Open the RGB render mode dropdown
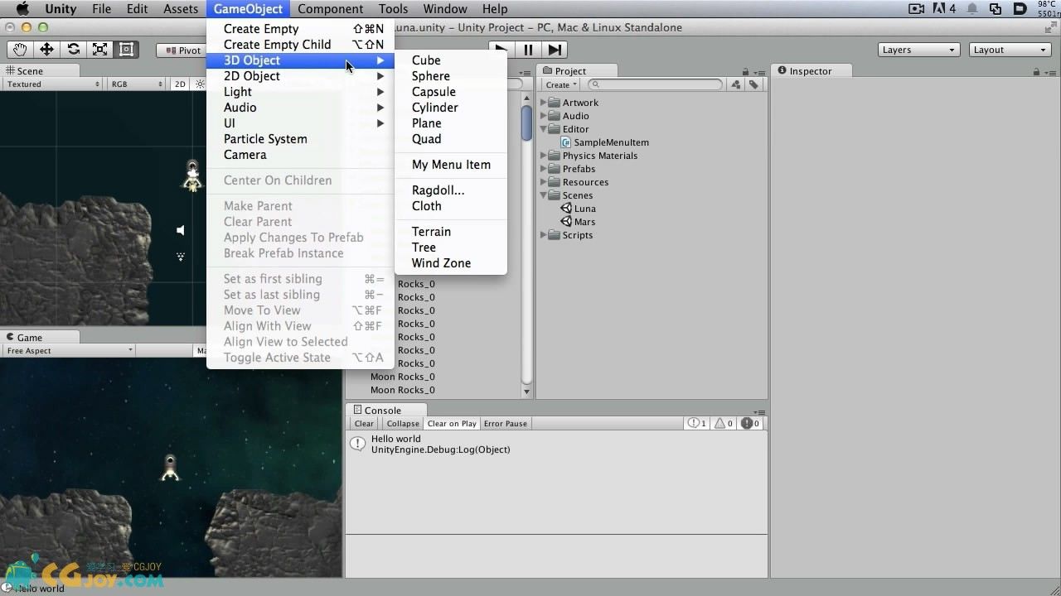The height and width of the screenshot is (596, 1061). click(x=137, y=84)
